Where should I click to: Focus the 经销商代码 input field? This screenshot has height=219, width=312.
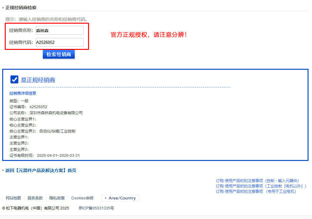[x=60, y=42]
